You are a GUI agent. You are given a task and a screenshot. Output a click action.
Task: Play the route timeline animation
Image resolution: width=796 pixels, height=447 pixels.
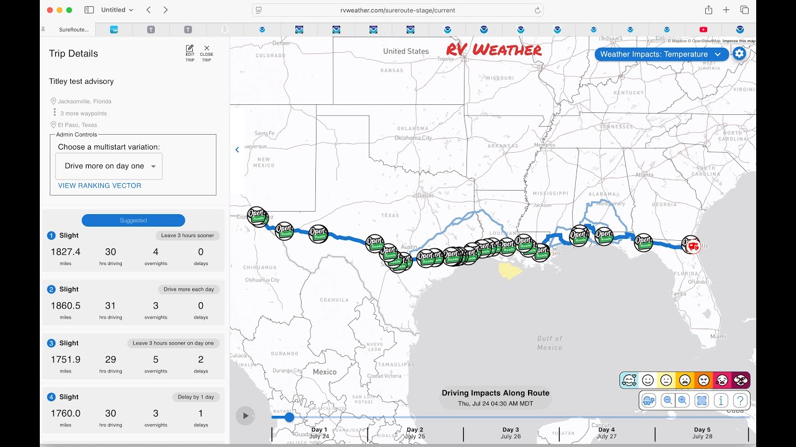pos(246,416)
